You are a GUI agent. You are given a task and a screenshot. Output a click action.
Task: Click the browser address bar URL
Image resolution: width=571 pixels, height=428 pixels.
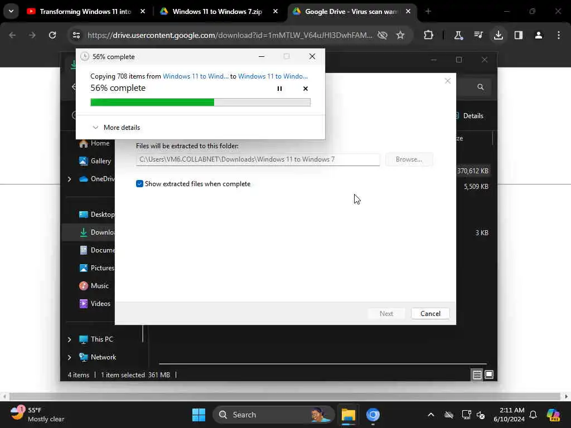(x=230, y=35)
